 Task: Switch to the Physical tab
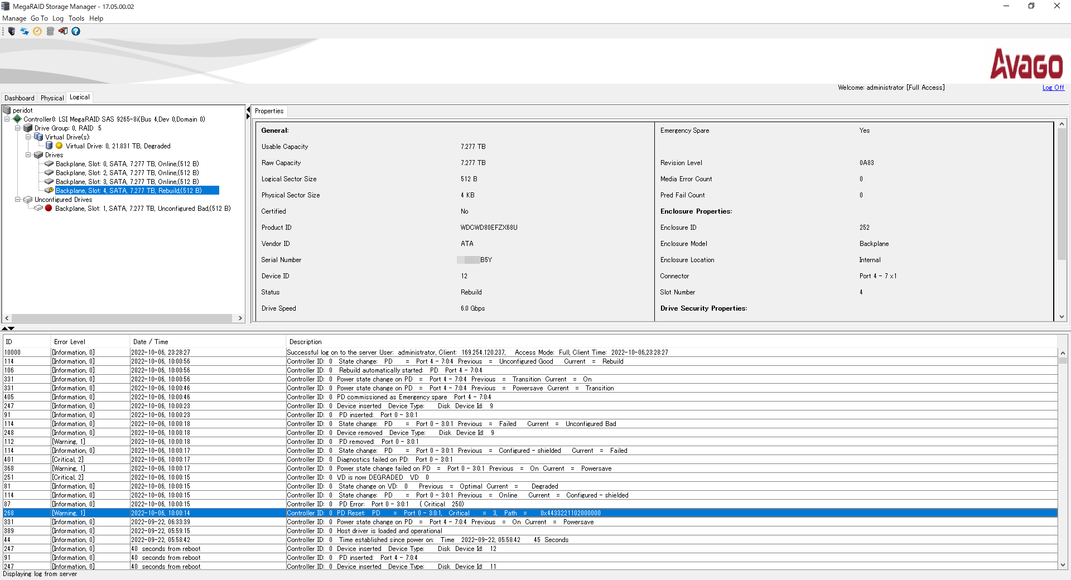point(52,98)
